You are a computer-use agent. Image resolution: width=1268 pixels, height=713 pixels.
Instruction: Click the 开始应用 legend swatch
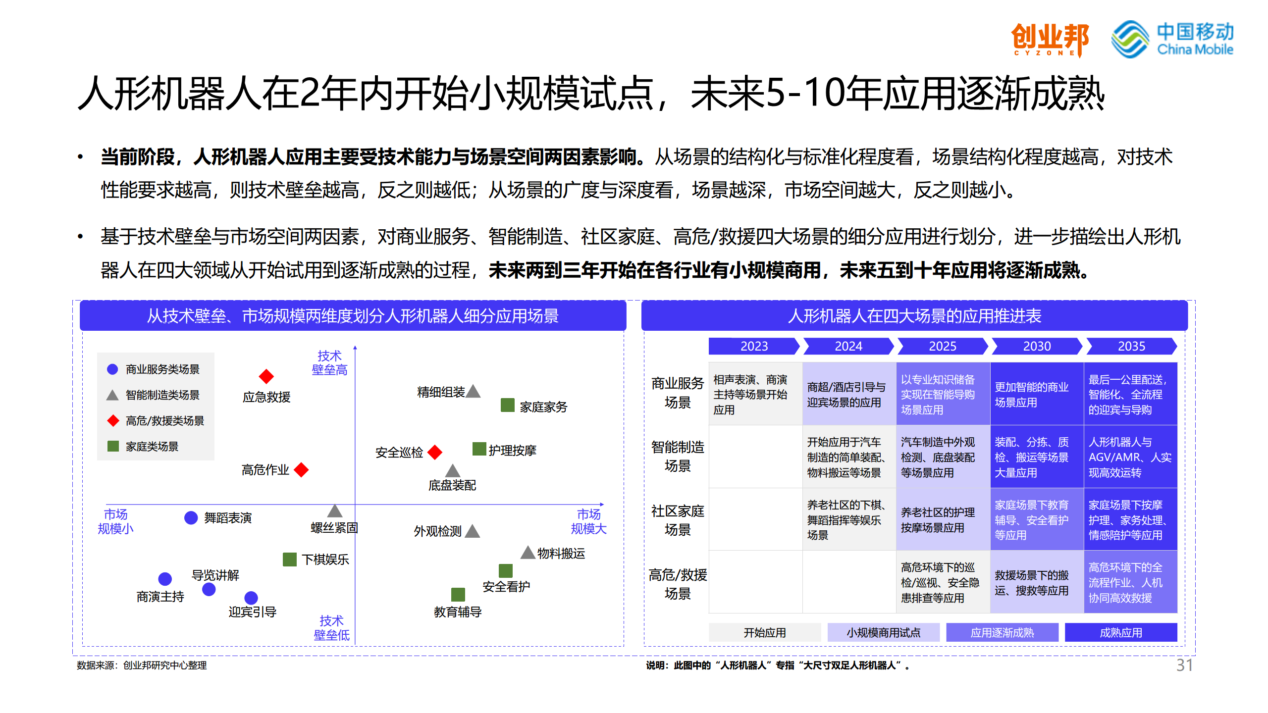pos(765,632)
